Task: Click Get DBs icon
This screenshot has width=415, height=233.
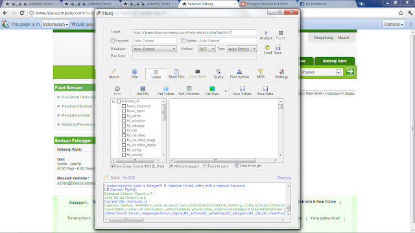Action: (x=143, y=91)
